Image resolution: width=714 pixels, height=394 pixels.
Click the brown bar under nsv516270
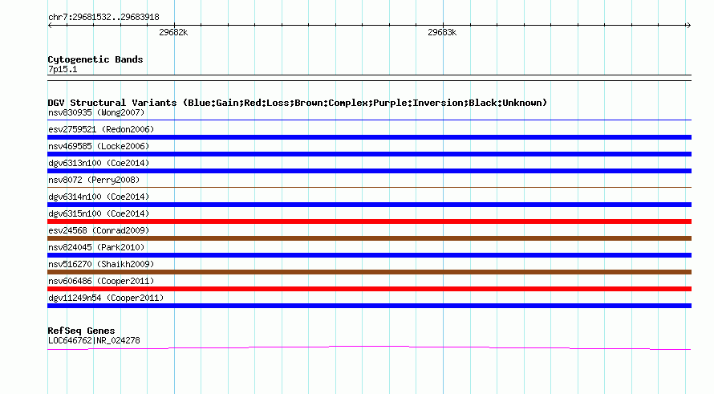pyautogui.click(x=369, y=272)
